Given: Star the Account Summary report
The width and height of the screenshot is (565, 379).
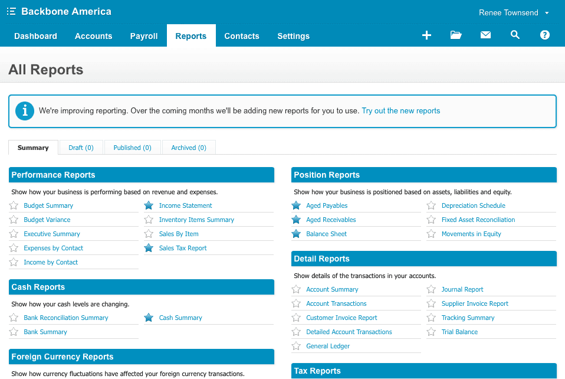Looking at the screenshot, I should point(296,289).
